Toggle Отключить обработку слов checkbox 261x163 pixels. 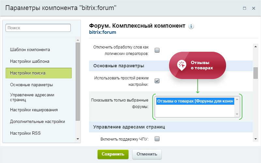click(157, 50)
